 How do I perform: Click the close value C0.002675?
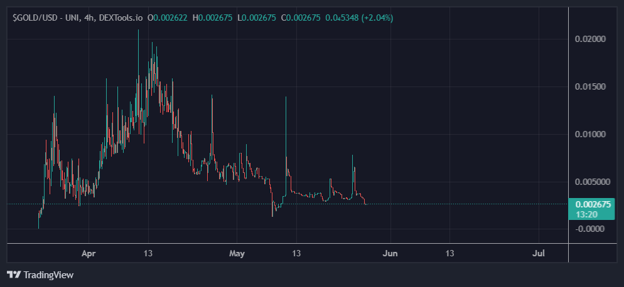click(x=301, y=18)
